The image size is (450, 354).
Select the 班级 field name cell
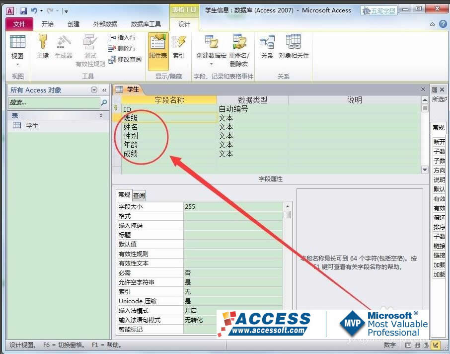click(x=169, y=118)
